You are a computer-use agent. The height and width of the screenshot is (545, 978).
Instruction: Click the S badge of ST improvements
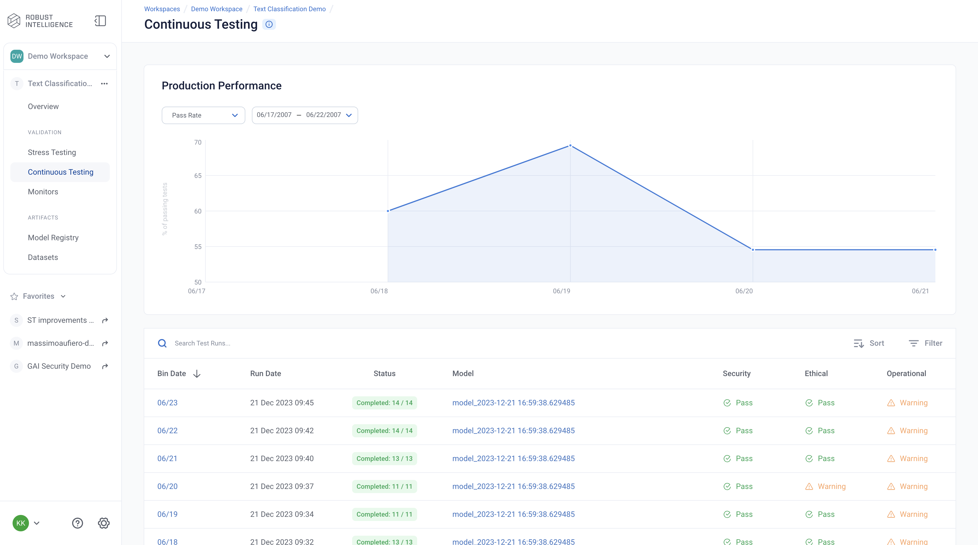[16, 321]
